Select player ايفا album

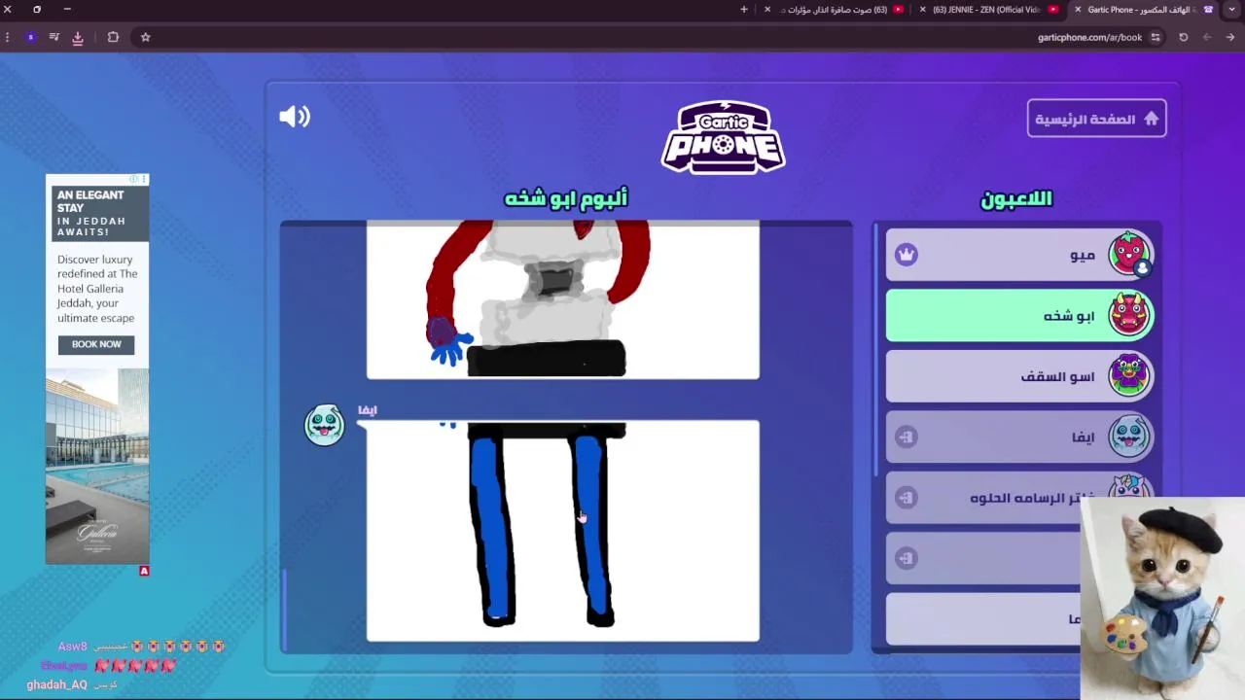1019,437
